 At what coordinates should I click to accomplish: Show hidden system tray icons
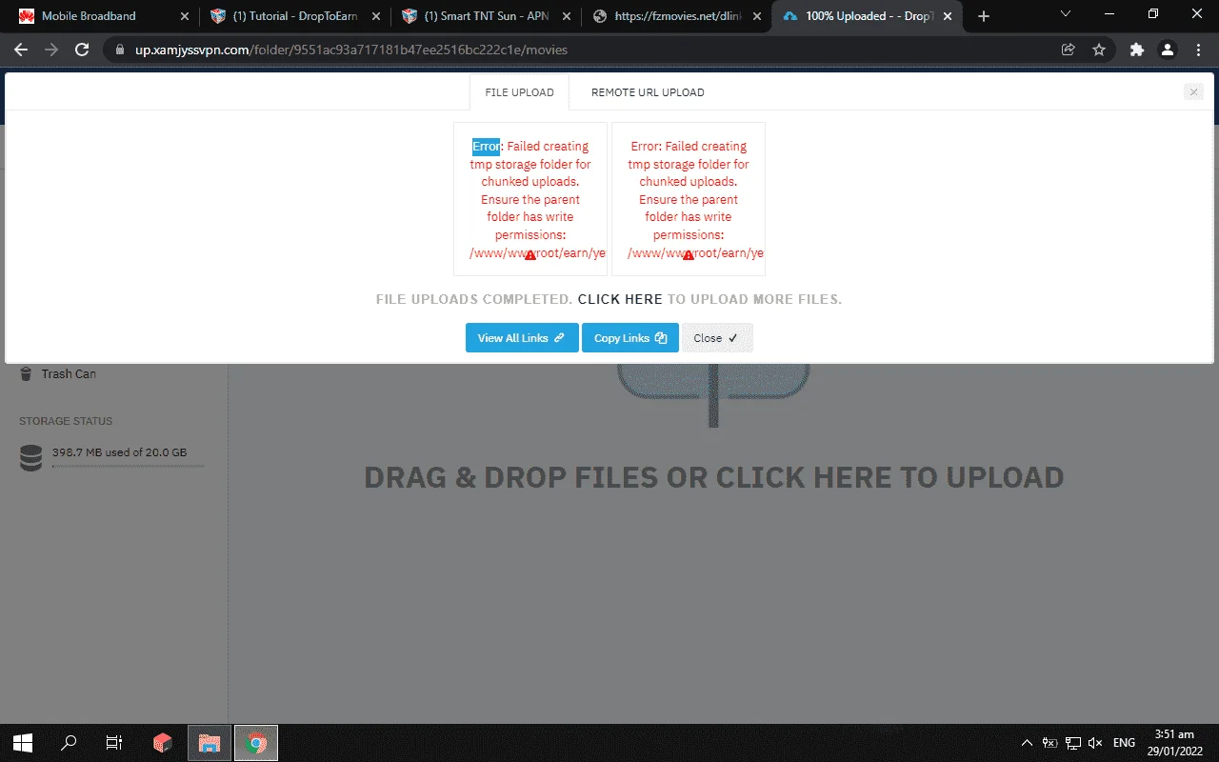point(1027,743)
